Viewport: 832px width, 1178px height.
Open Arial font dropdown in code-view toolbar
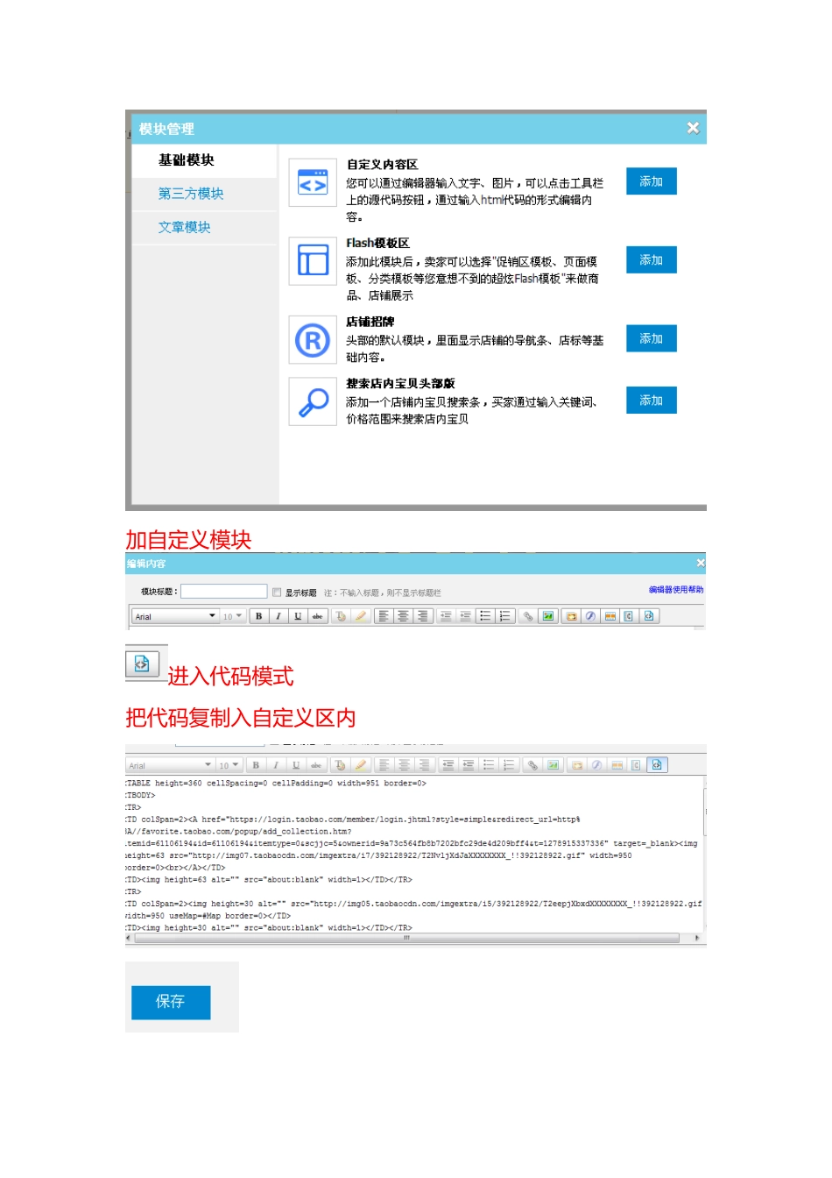(171, 765)
